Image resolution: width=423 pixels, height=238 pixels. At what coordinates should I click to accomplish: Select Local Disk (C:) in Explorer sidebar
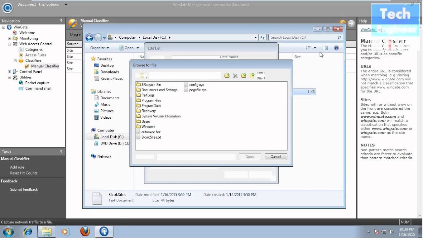(x=109, y=137)
